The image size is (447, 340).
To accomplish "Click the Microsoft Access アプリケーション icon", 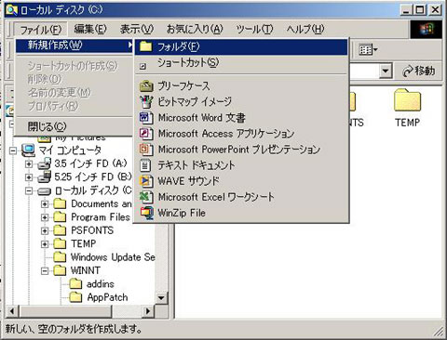I will pyautogui.click(x=146, y=134).
